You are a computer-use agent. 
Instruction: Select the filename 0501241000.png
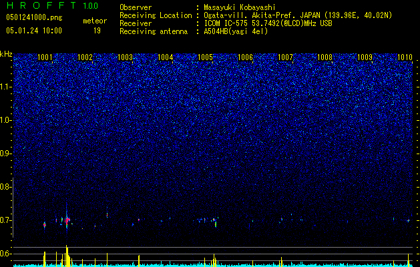tap(34, 17)
